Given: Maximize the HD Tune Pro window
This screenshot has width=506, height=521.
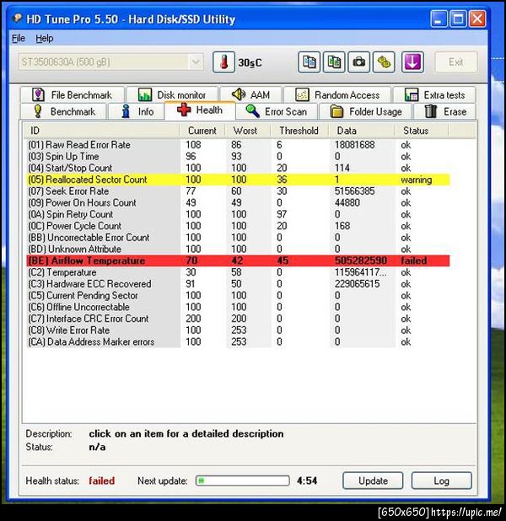Looking at the screenshot, I should 458,19.
